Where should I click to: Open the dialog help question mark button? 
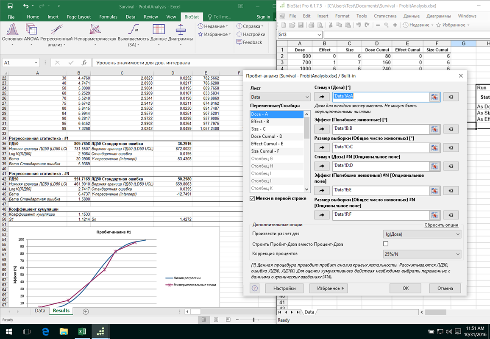(255, 288)
